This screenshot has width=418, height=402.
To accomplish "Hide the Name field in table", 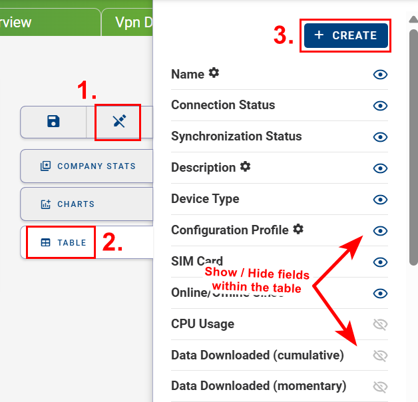I will point(380,75).
